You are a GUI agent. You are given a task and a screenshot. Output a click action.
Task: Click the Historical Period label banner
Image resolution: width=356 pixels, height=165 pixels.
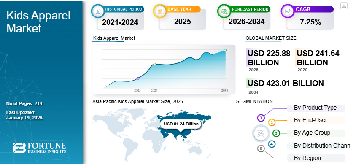click(x=124, y=9)
